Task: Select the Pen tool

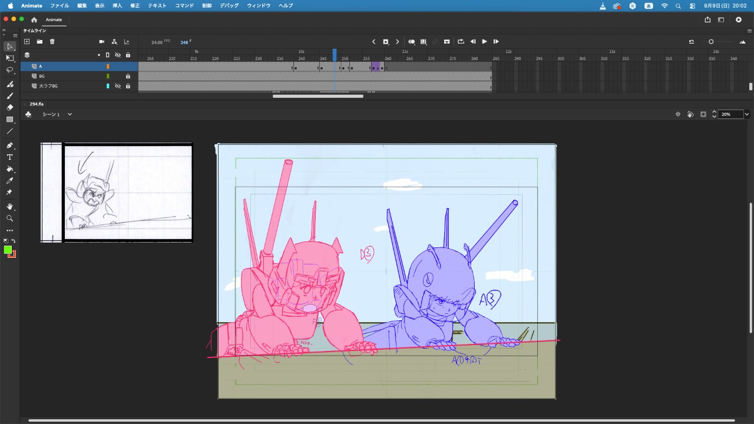Action: click(10, 145)
